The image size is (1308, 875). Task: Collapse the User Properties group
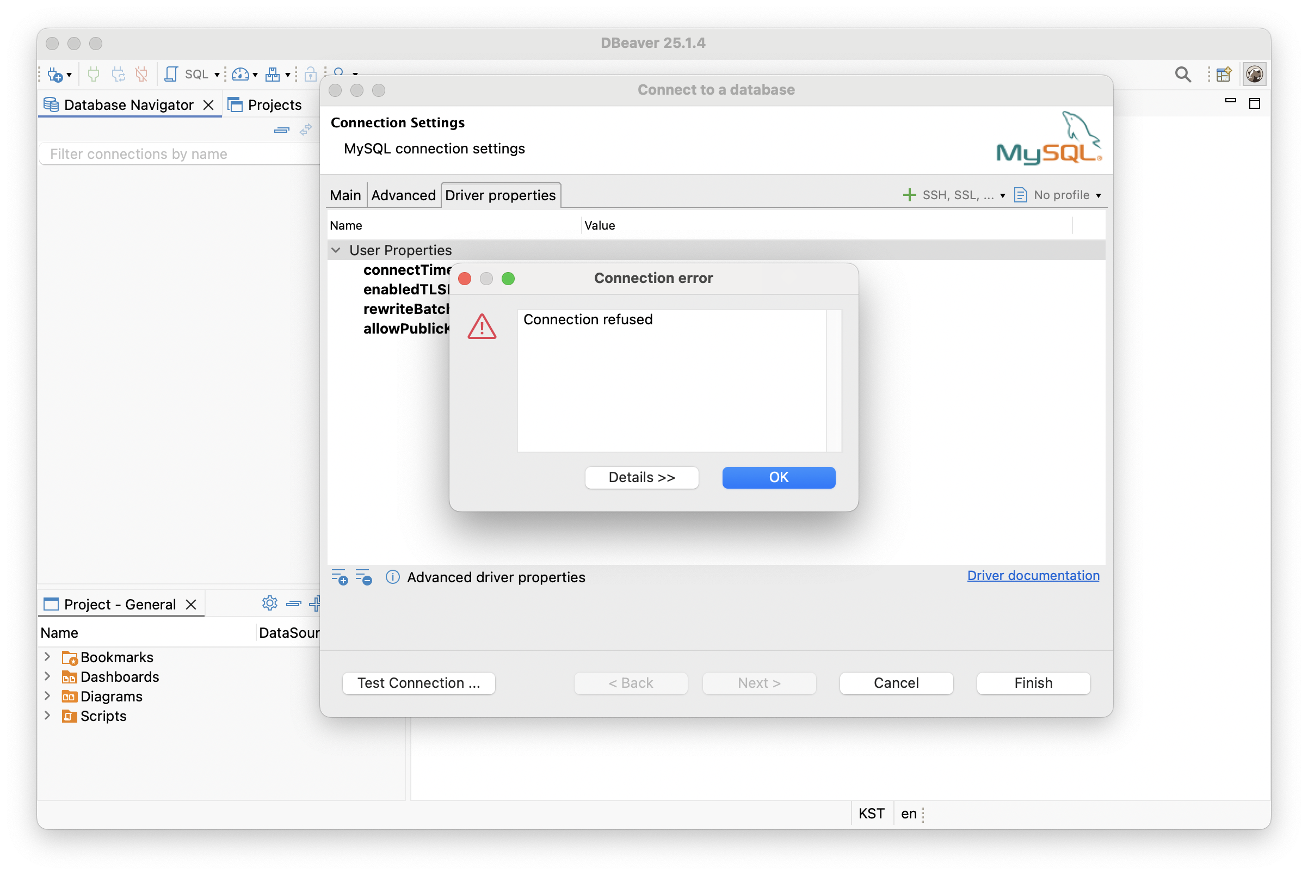tap(336, 250)
